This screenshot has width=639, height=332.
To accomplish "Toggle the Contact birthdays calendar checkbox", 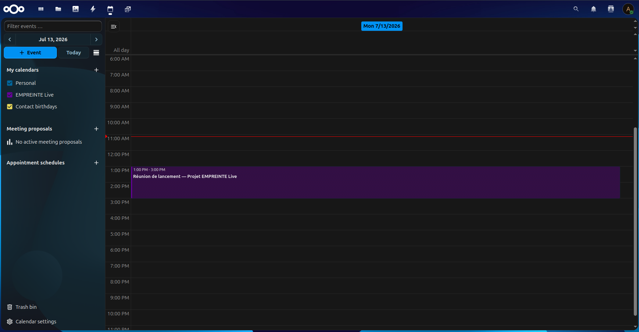I will [10, 107].
